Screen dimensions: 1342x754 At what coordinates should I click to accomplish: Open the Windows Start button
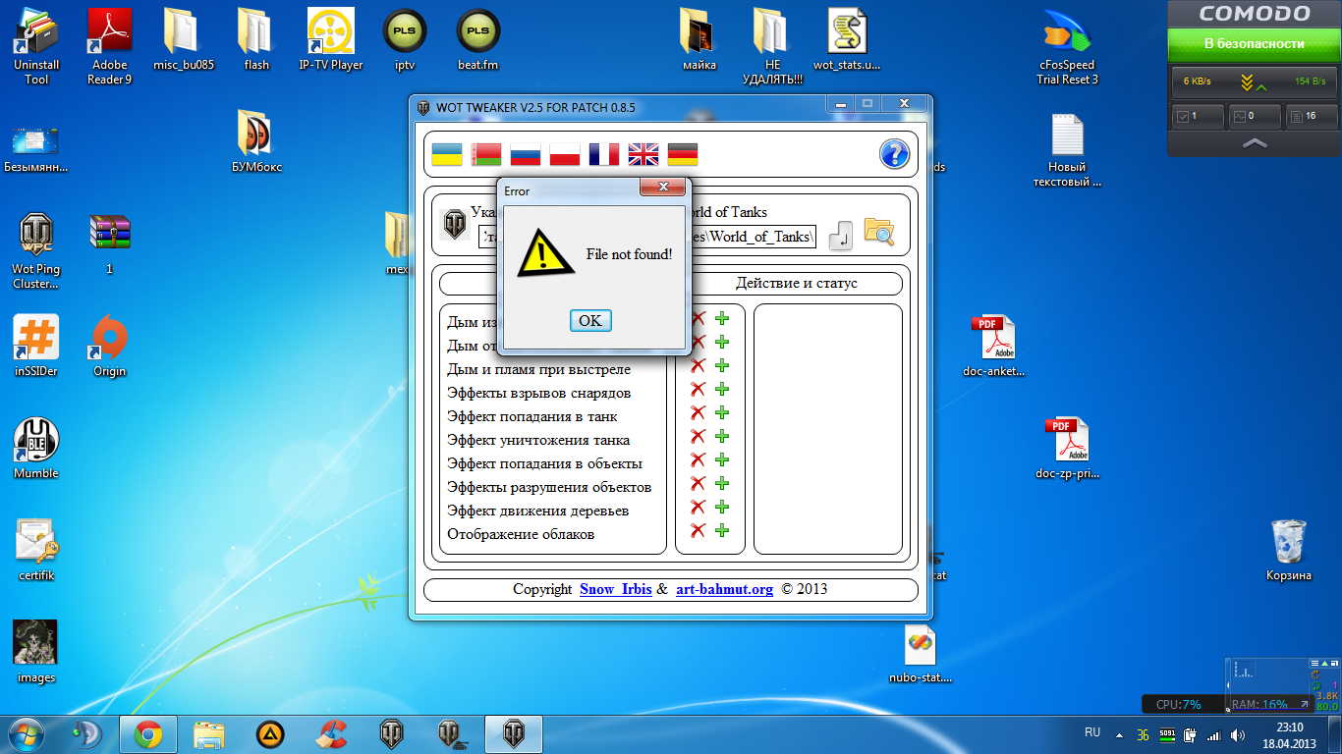point(28,734)
